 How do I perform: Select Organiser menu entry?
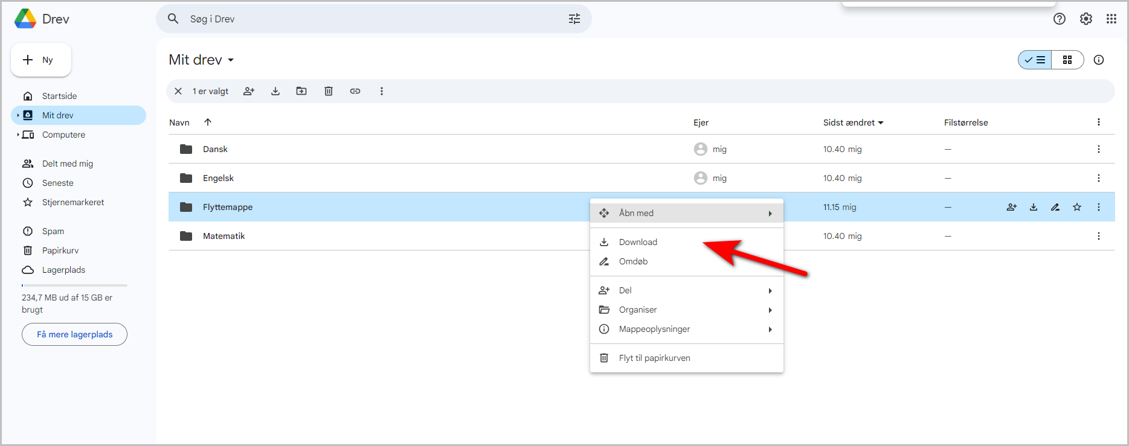tap(687, 310)
